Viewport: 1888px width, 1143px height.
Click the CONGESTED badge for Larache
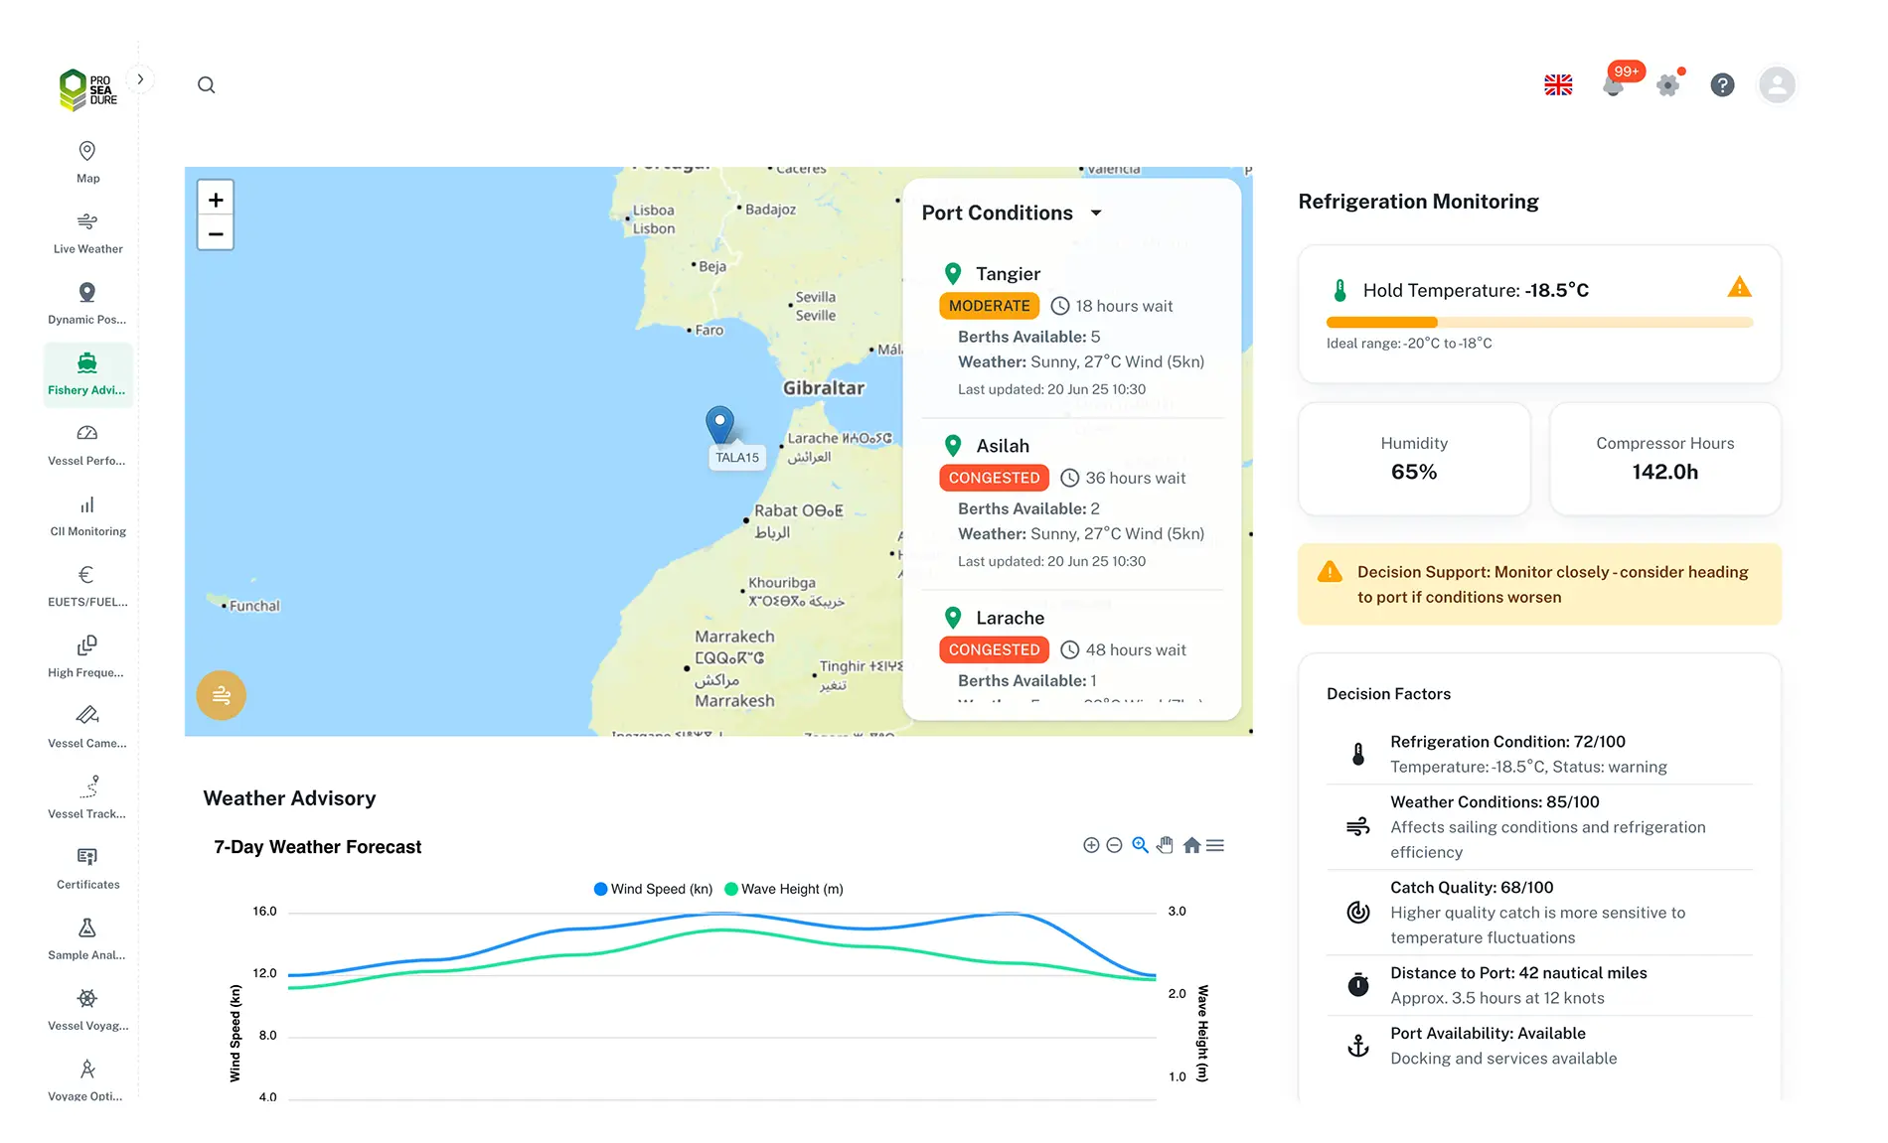coord(994,649)
